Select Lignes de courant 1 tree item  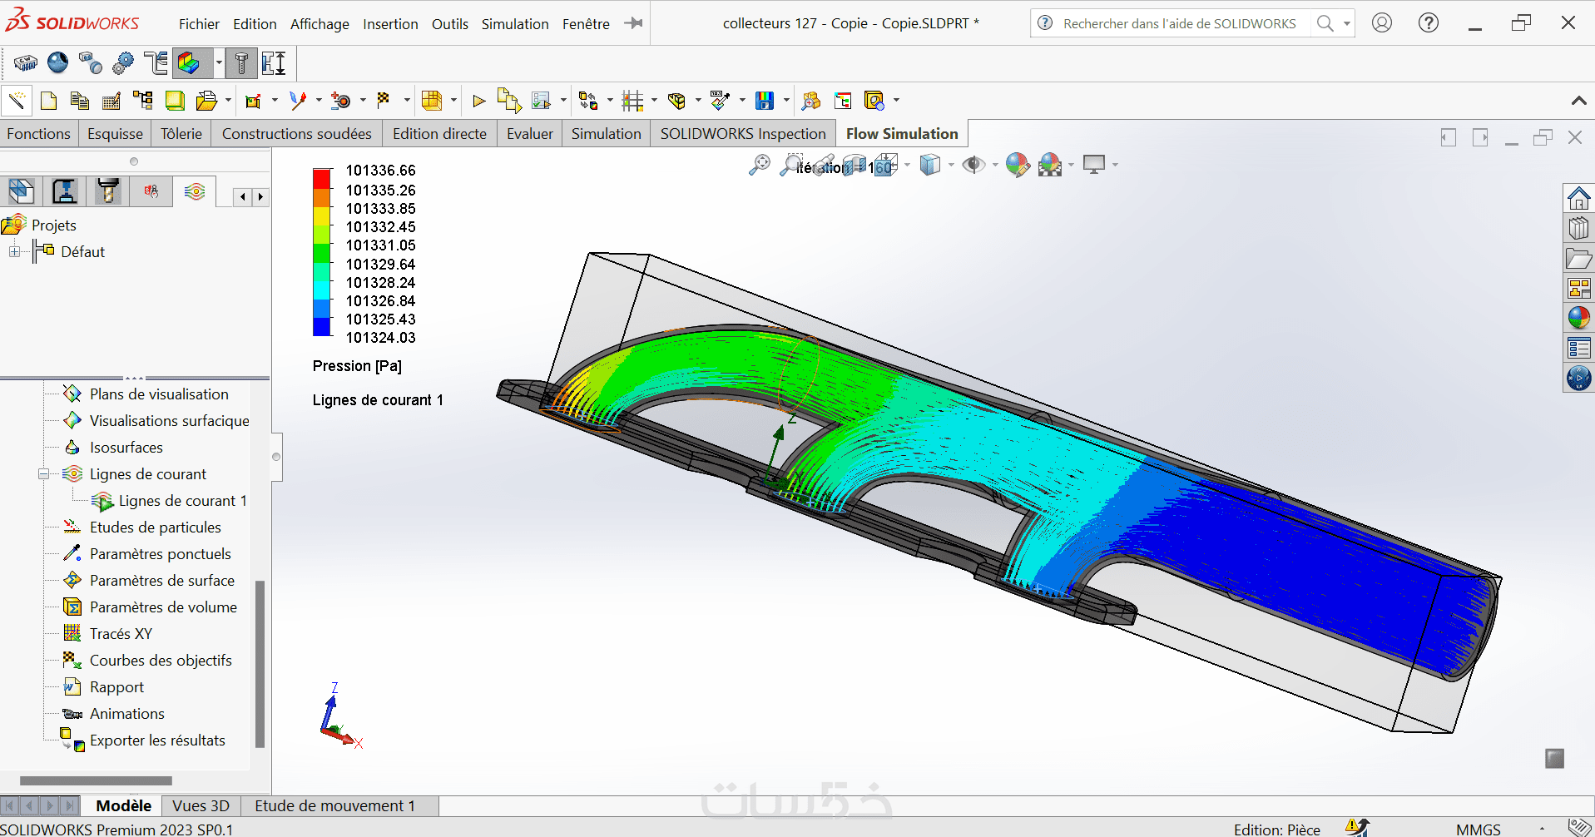tap(182, 501)
